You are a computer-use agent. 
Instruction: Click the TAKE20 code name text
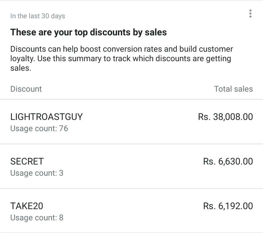(x=27, y=206)
